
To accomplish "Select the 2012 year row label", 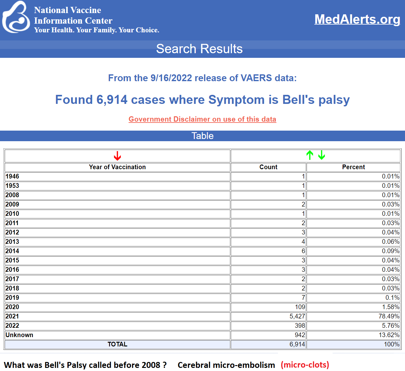I will tap(12, 232).
